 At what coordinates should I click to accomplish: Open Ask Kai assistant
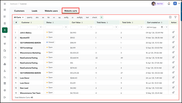tap(158, 4)
